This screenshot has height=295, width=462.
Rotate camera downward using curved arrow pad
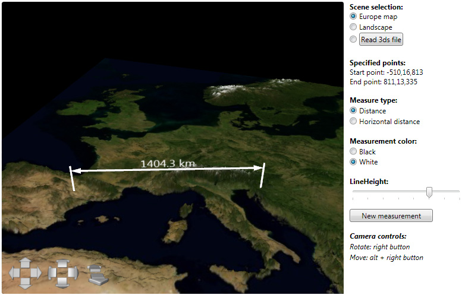(63, 283)
